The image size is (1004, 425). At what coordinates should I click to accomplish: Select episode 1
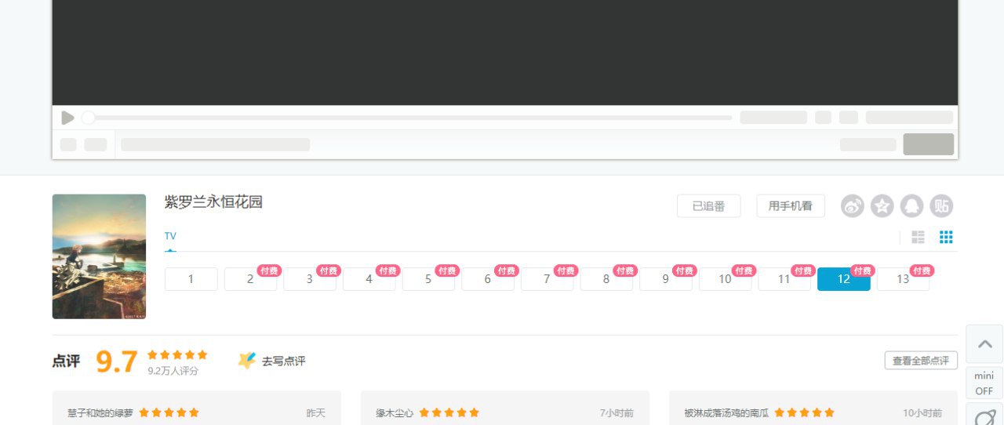point(191,279)
